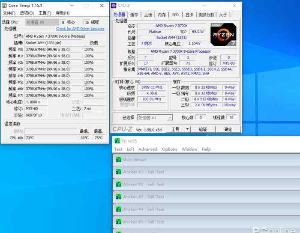The image size is (300, 233).
Task: Click the TDP 65.0 W value
Action: [198, 32]
